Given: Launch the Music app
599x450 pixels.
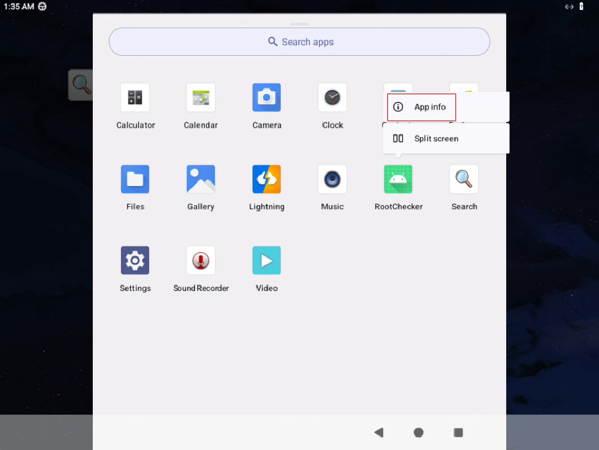Looking at the screenshot, I should 332,180.
